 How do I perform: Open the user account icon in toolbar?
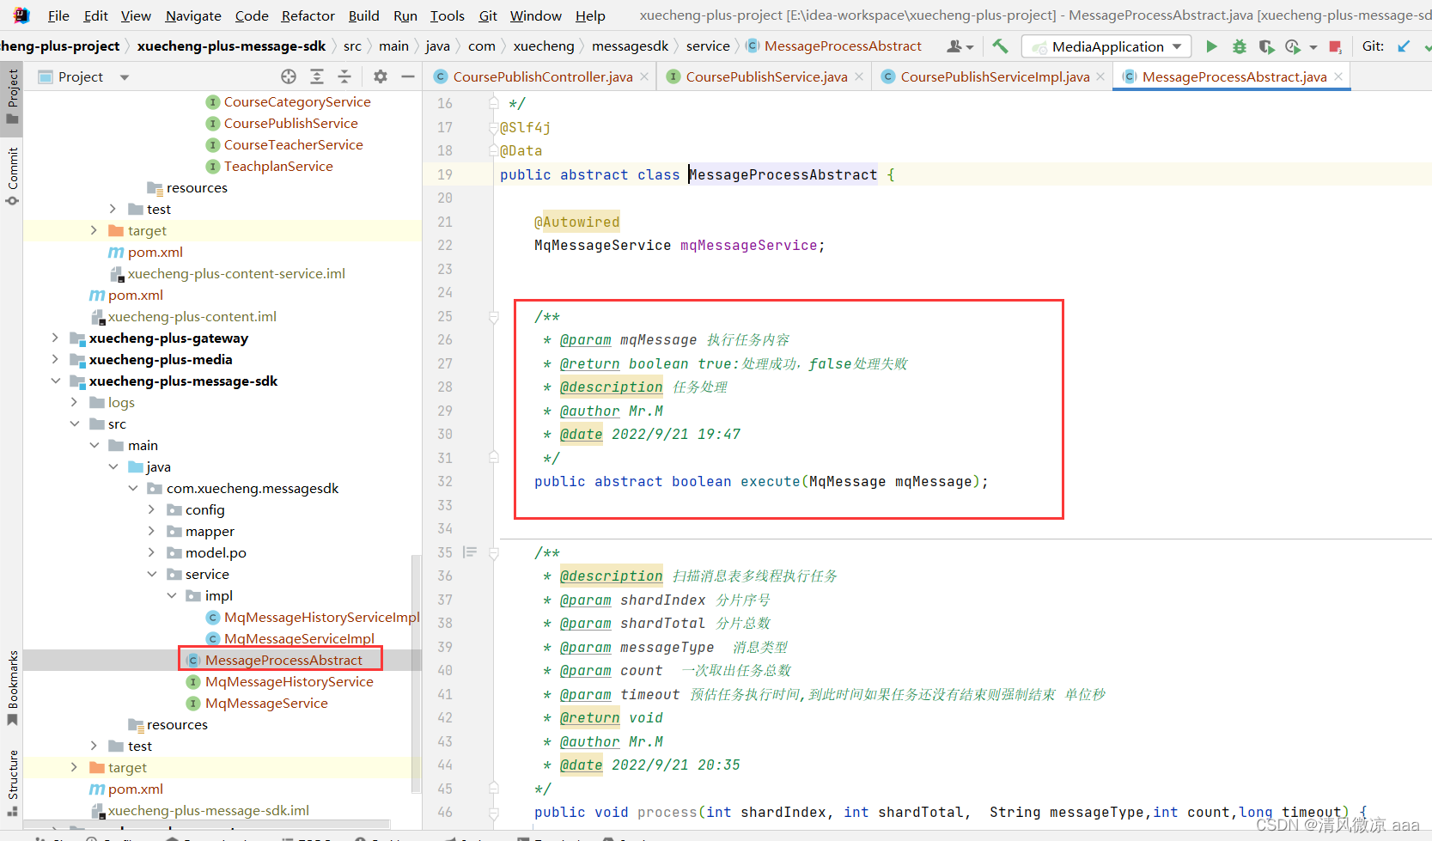pyautogui.click(x=959, y=46)
